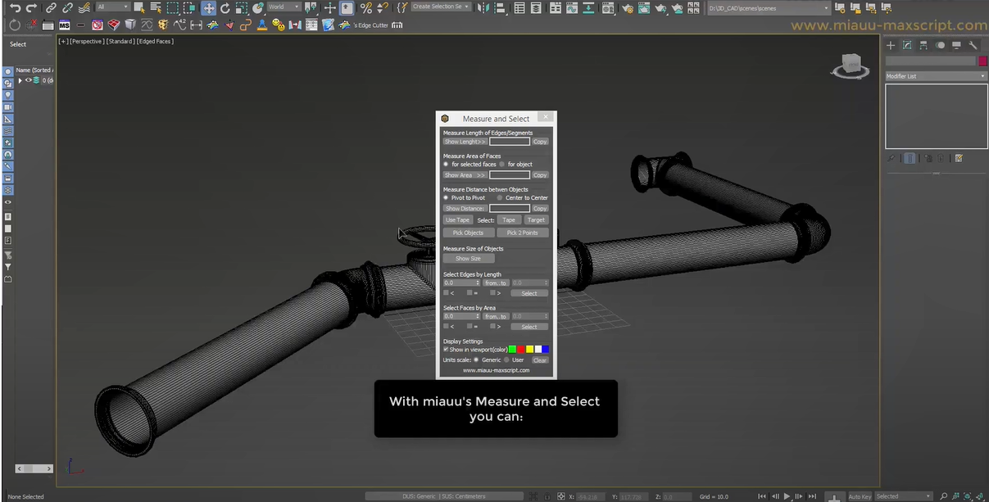The image size is (989, 502).
Task: Select Generic units scale radio
Action: coord(476,360)
